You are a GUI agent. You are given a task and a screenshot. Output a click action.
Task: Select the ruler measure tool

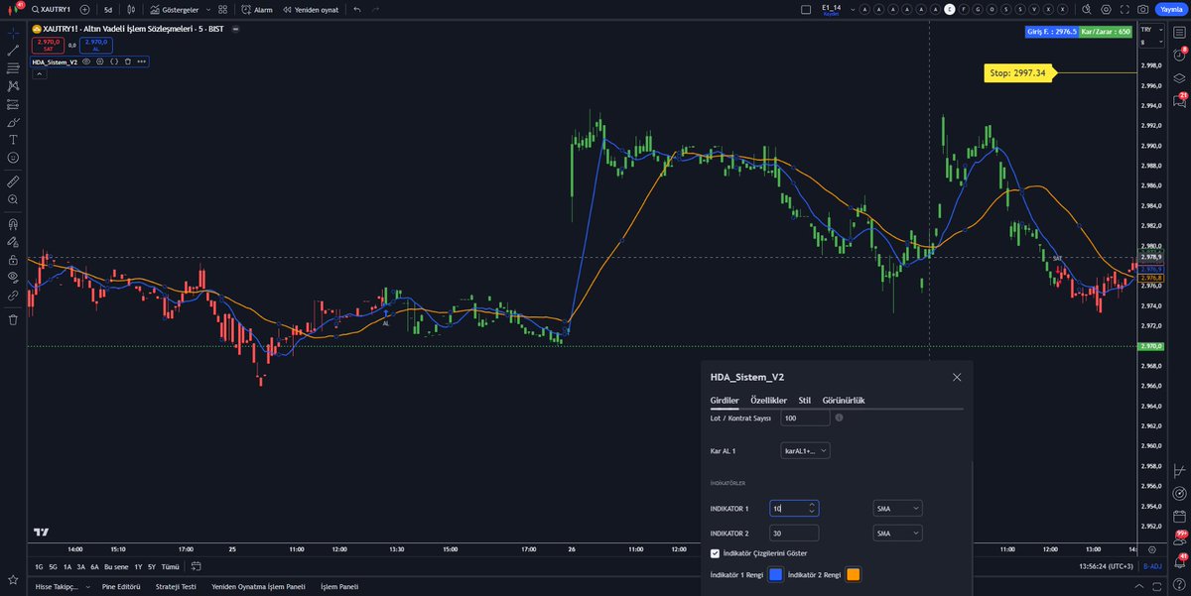(x=13, y=181)
